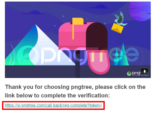Screen dimensions: 158x128
Task: Open the pngtree verification link
Action: 54,105
